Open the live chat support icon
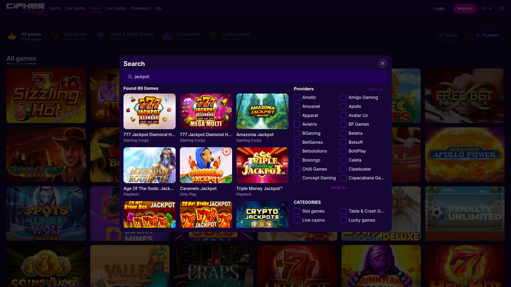The width and height of the screenshot is (511, 287). 502,8
